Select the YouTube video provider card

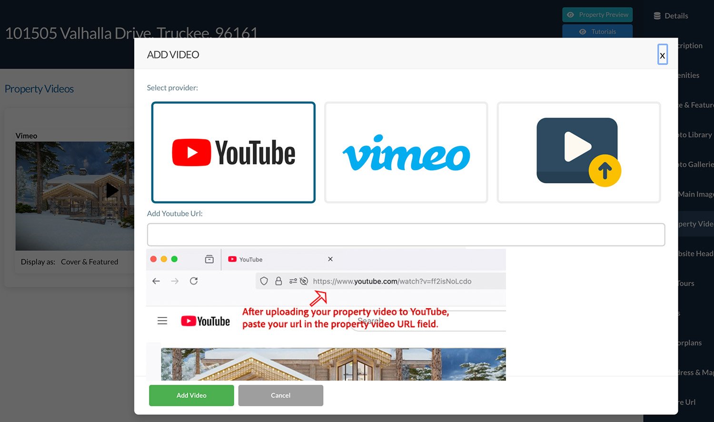pyautogui.click(x=233, y=152)
